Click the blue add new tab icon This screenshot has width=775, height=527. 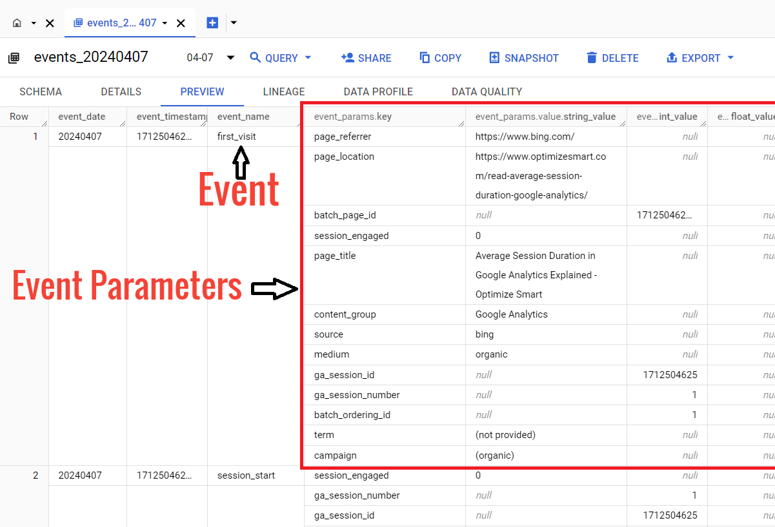(x=212, y=23)
